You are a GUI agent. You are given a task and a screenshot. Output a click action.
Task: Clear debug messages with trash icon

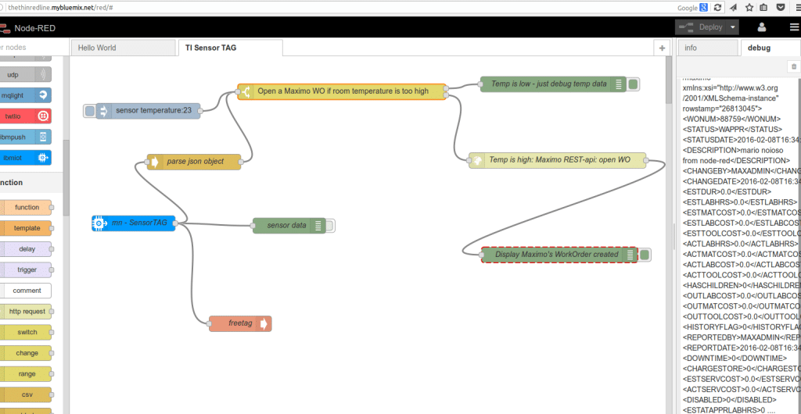pos(793,66)
